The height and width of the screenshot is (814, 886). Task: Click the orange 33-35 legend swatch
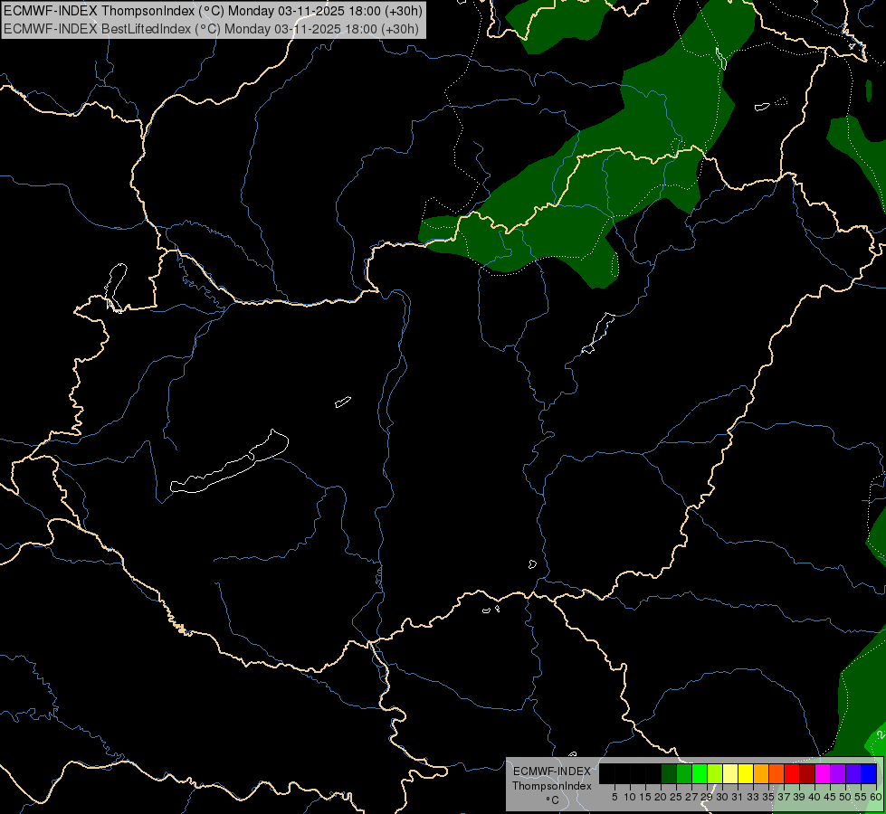[x=761, y=773]
